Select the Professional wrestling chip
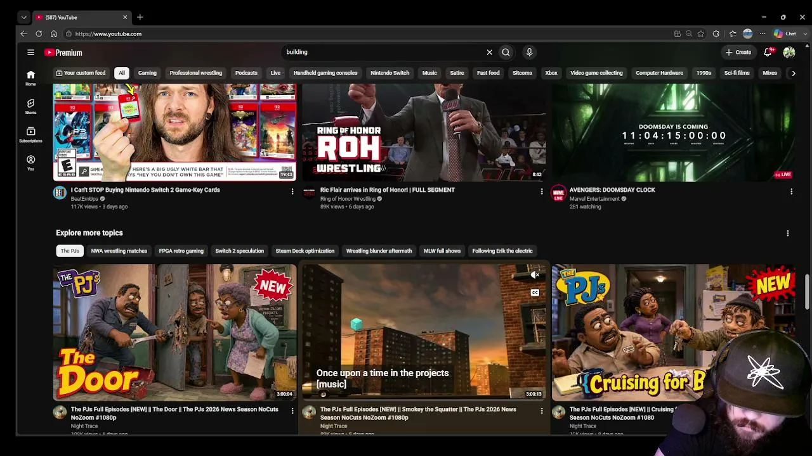The height and width of the screenshot is (456, 812). [196, 73]
